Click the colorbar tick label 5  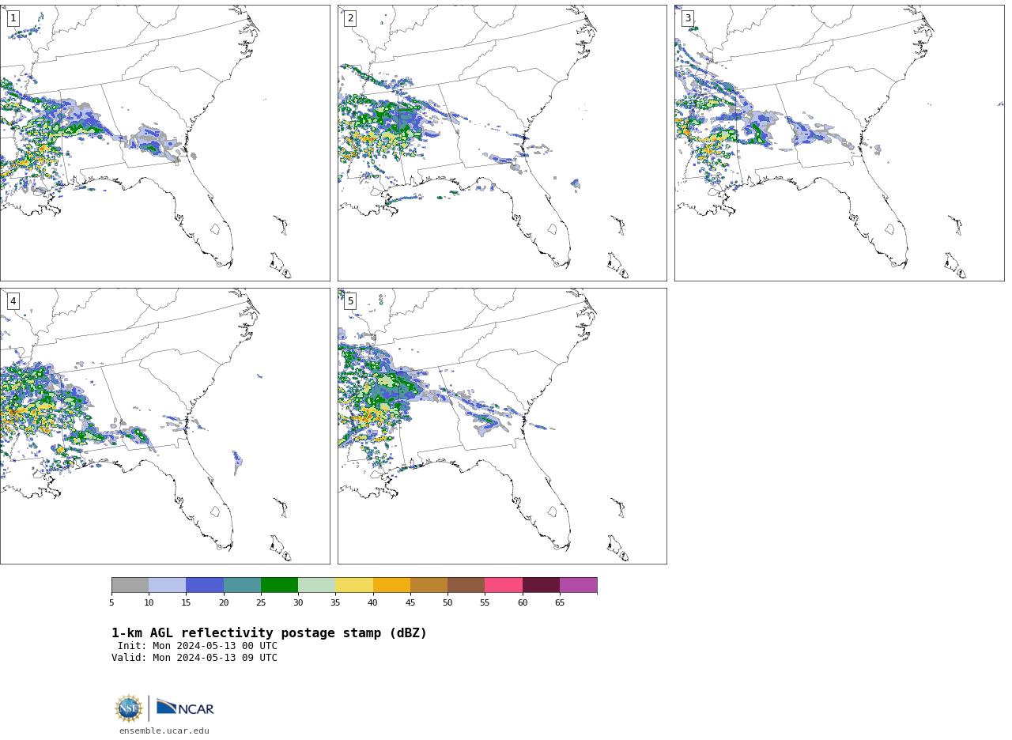click(x=111, y=603)
